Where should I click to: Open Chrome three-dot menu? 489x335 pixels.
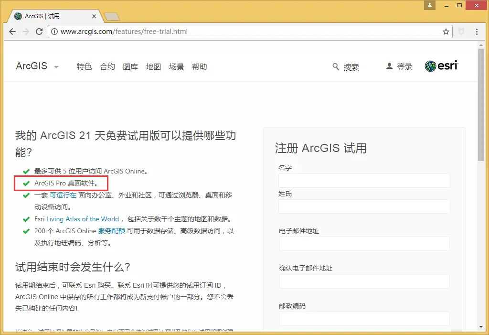point(477,32)
